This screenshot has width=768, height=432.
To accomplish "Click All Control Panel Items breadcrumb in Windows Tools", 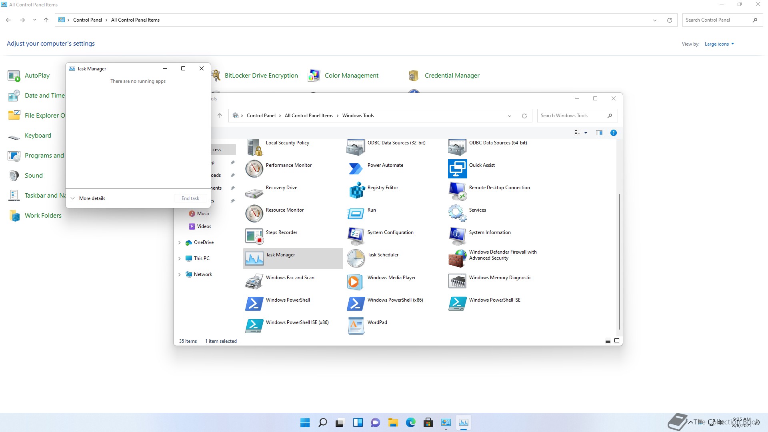I will tap(309, 116).
